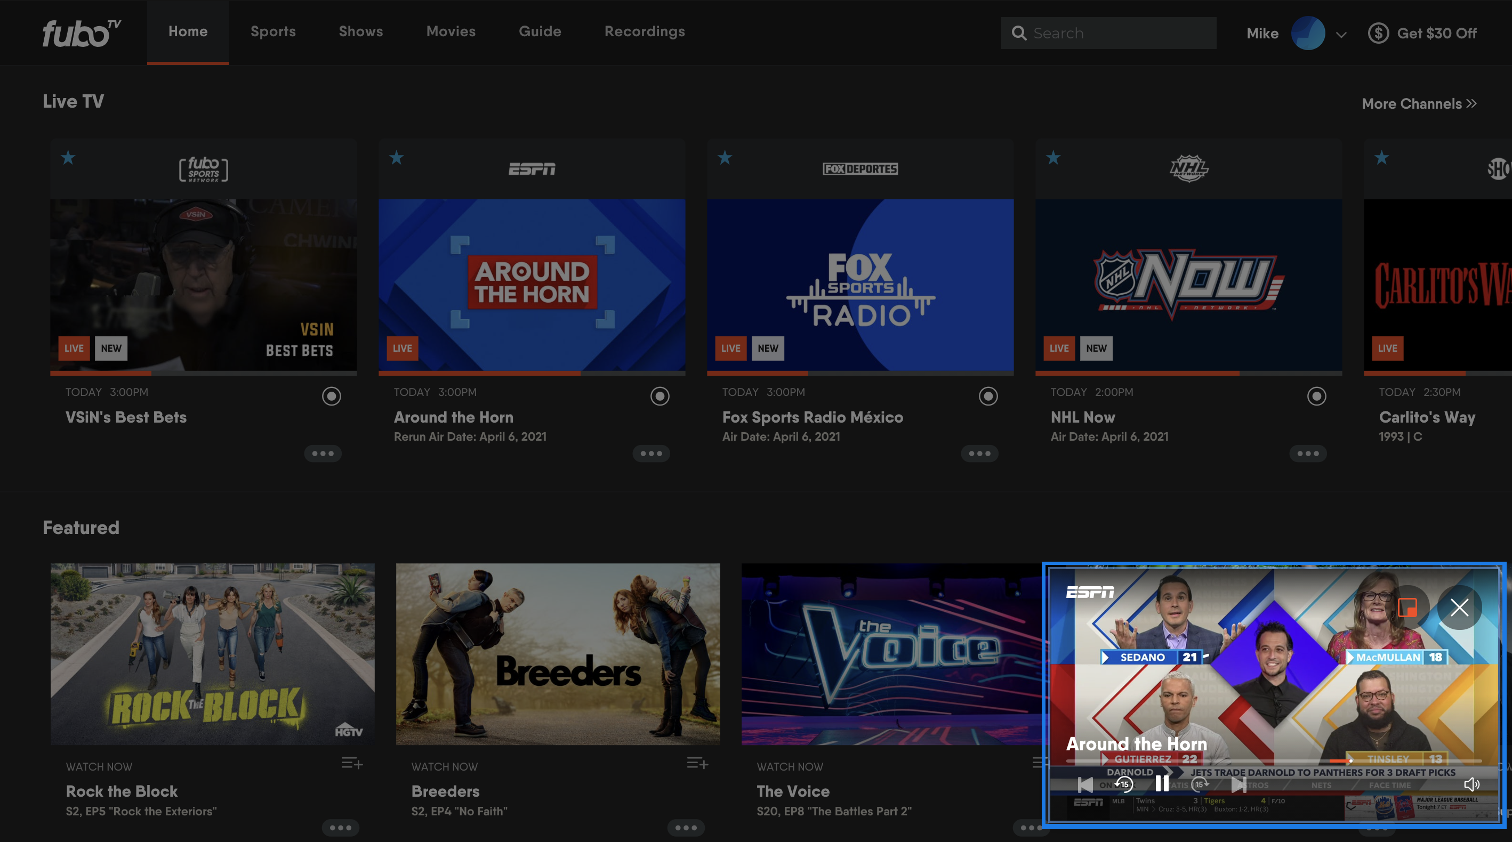The width and height of the screenshot is (1512, 842).
Task: Click the fubo Sports Network channel logo
Action: coord(203,169)
